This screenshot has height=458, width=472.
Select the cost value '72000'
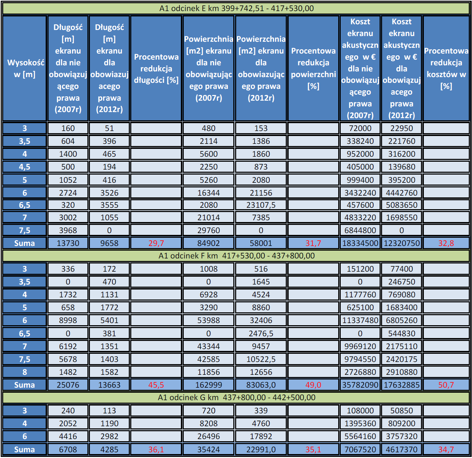coord(360,128)
